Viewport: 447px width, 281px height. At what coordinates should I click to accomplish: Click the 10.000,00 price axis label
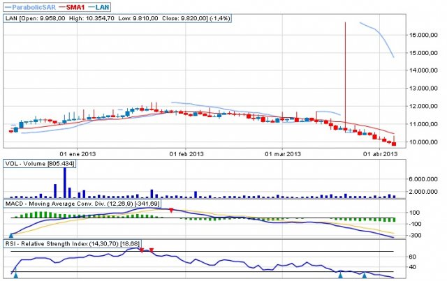pyautogui.click(x=423, y=142)
